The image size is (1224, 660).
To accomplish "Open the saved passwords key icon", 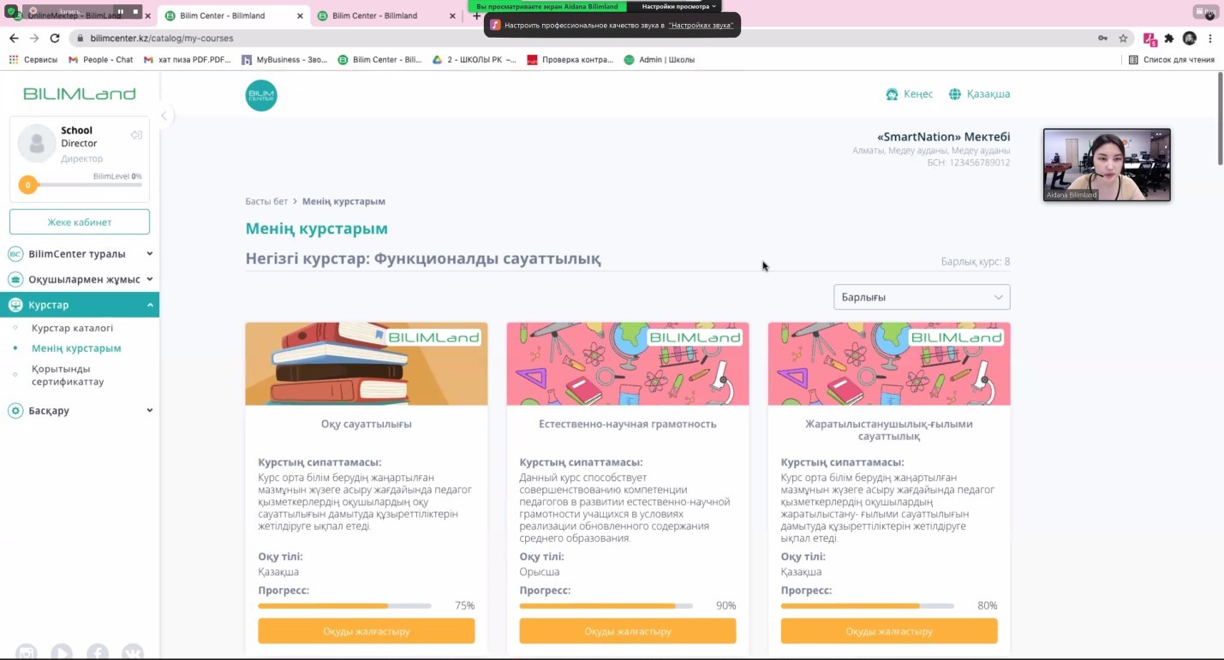I will click(x=1102, y=39).
